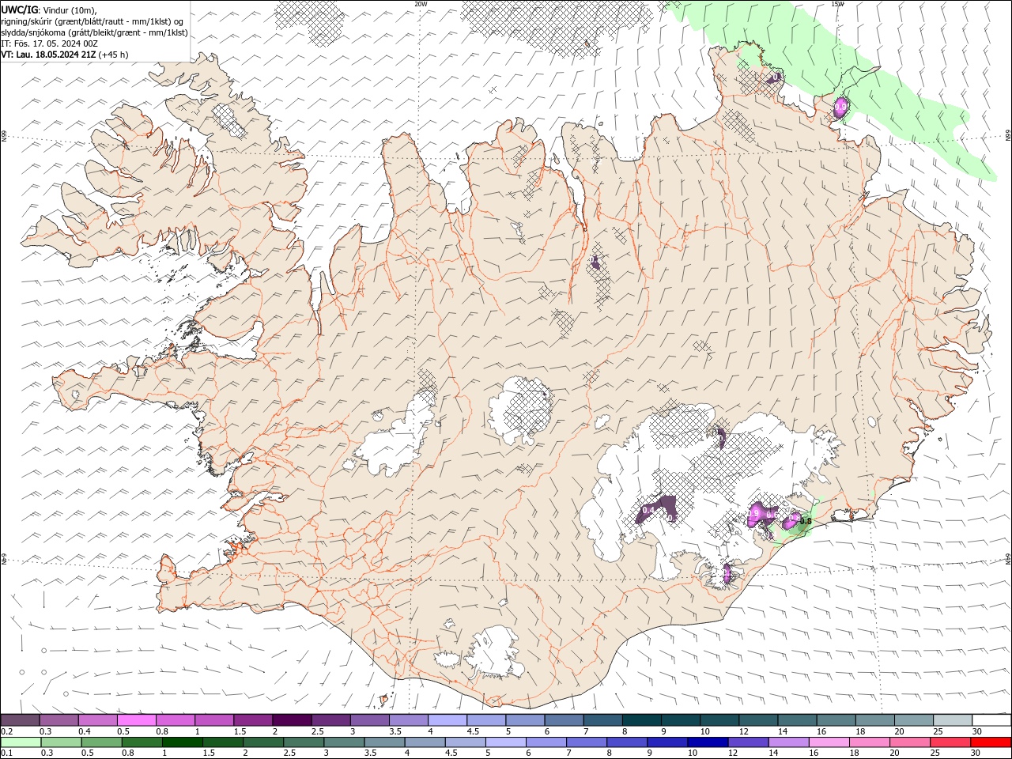1012x759 pixels.
Task: Select the pale grey 25 swatch, upper scale
Action: pyautogui.click(x=952, y=719)
